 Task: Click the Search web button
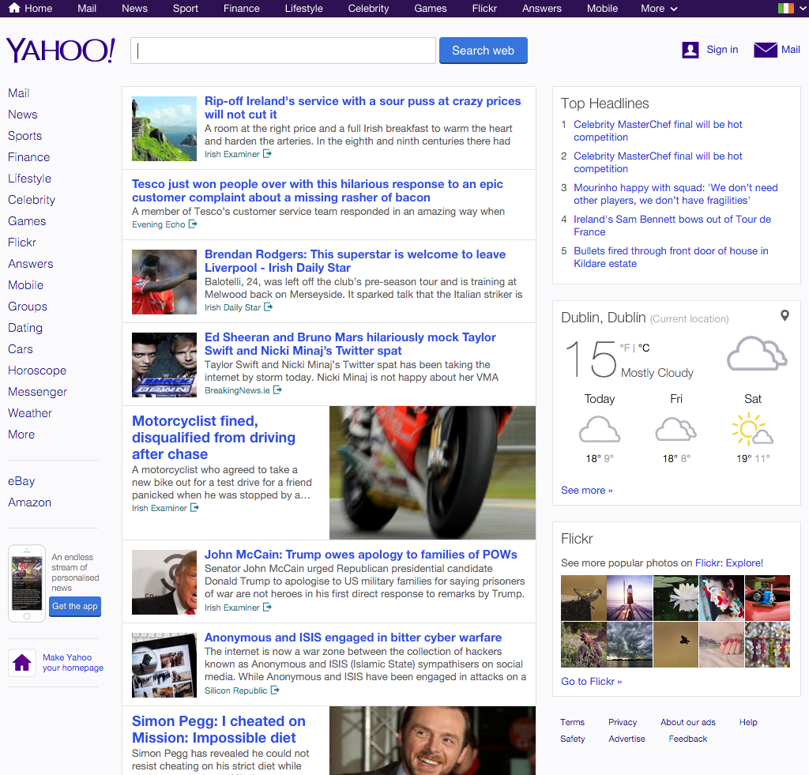483,51
